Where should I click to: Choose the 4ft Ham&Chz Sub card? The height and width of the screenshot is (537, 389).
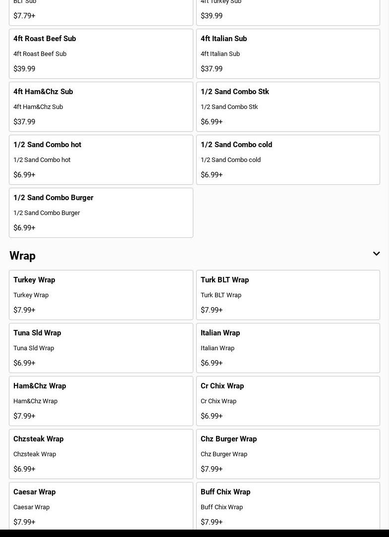click(x=101, y=107)
